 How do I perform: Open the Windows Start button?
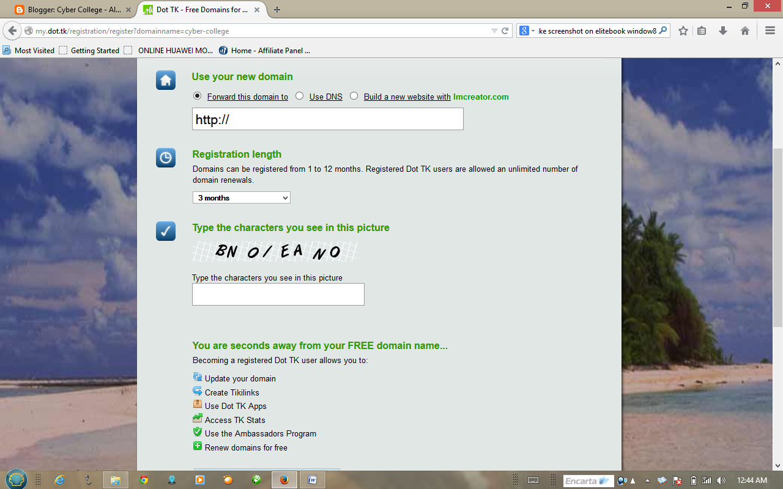pos(17,480)
